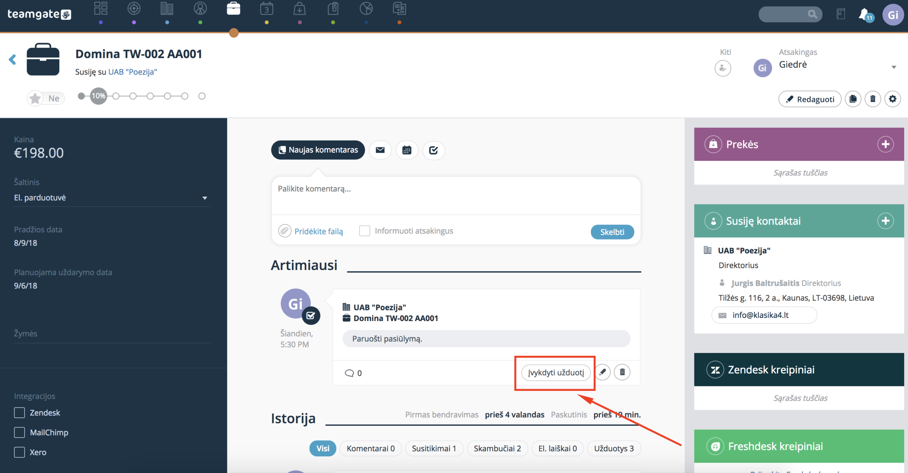Screen dimensions: 908x473
Task: Open the companies building icon in navigation
Action: coord(167,8)
